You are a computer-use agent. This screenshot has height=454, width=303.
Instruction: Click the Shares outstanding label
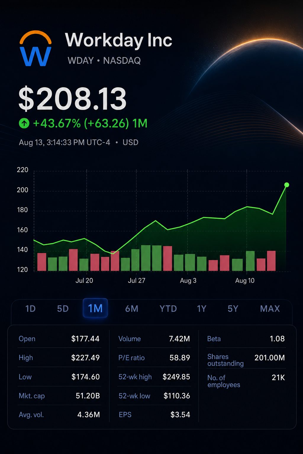[225, 360]
